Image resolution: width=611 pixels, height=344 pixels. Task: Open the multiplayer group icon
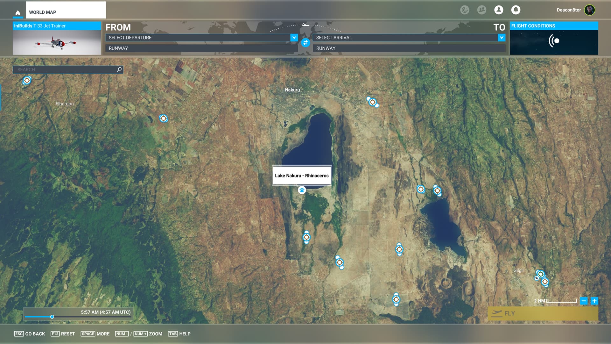(482, 10)
